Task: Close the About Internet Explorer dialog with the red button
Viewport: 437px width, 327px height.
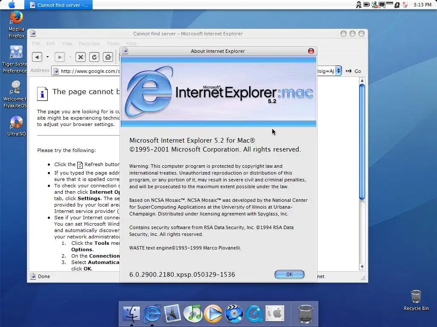Action: tap(311, 51)
